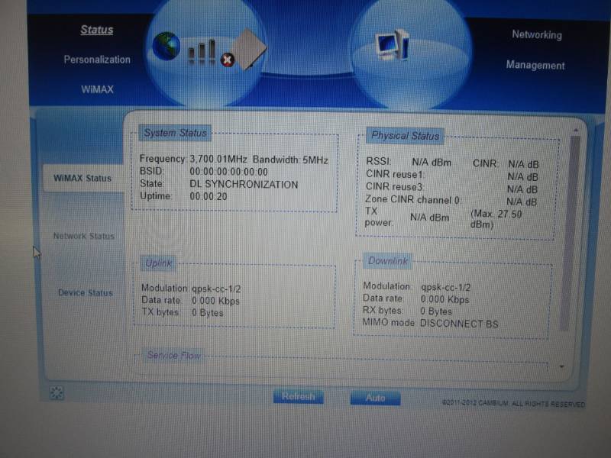Click the RSSI N/A dBm value
The width and height of the screenshot is (611, 458).
tap(432, 163)
